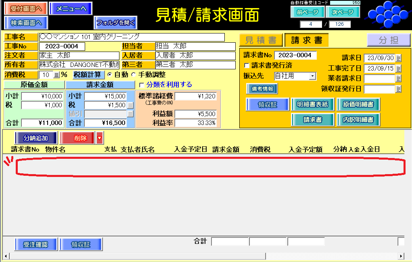412x262 pixels.
Task: Open the calendar picker for 工事完了日
Action: tap(399, 68)
